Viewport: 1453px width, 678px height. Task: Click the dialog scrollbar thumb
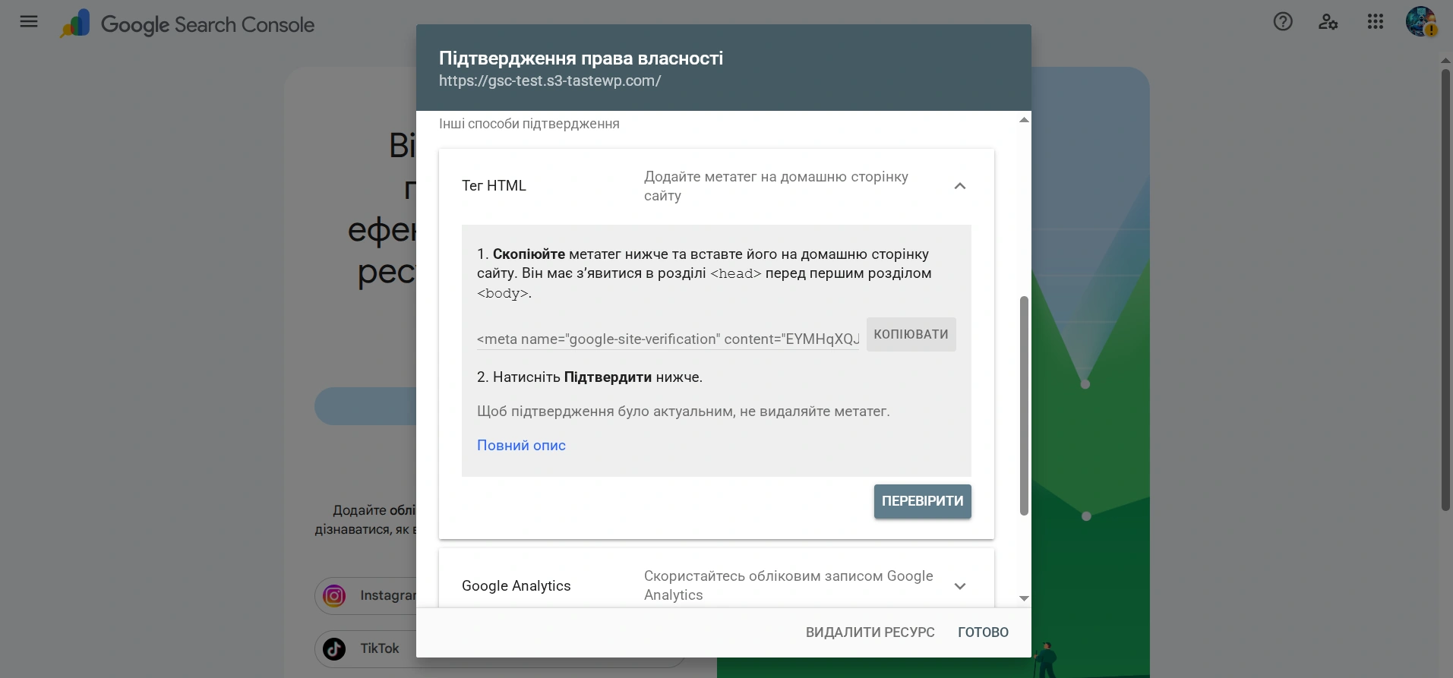click(1024, 406)
